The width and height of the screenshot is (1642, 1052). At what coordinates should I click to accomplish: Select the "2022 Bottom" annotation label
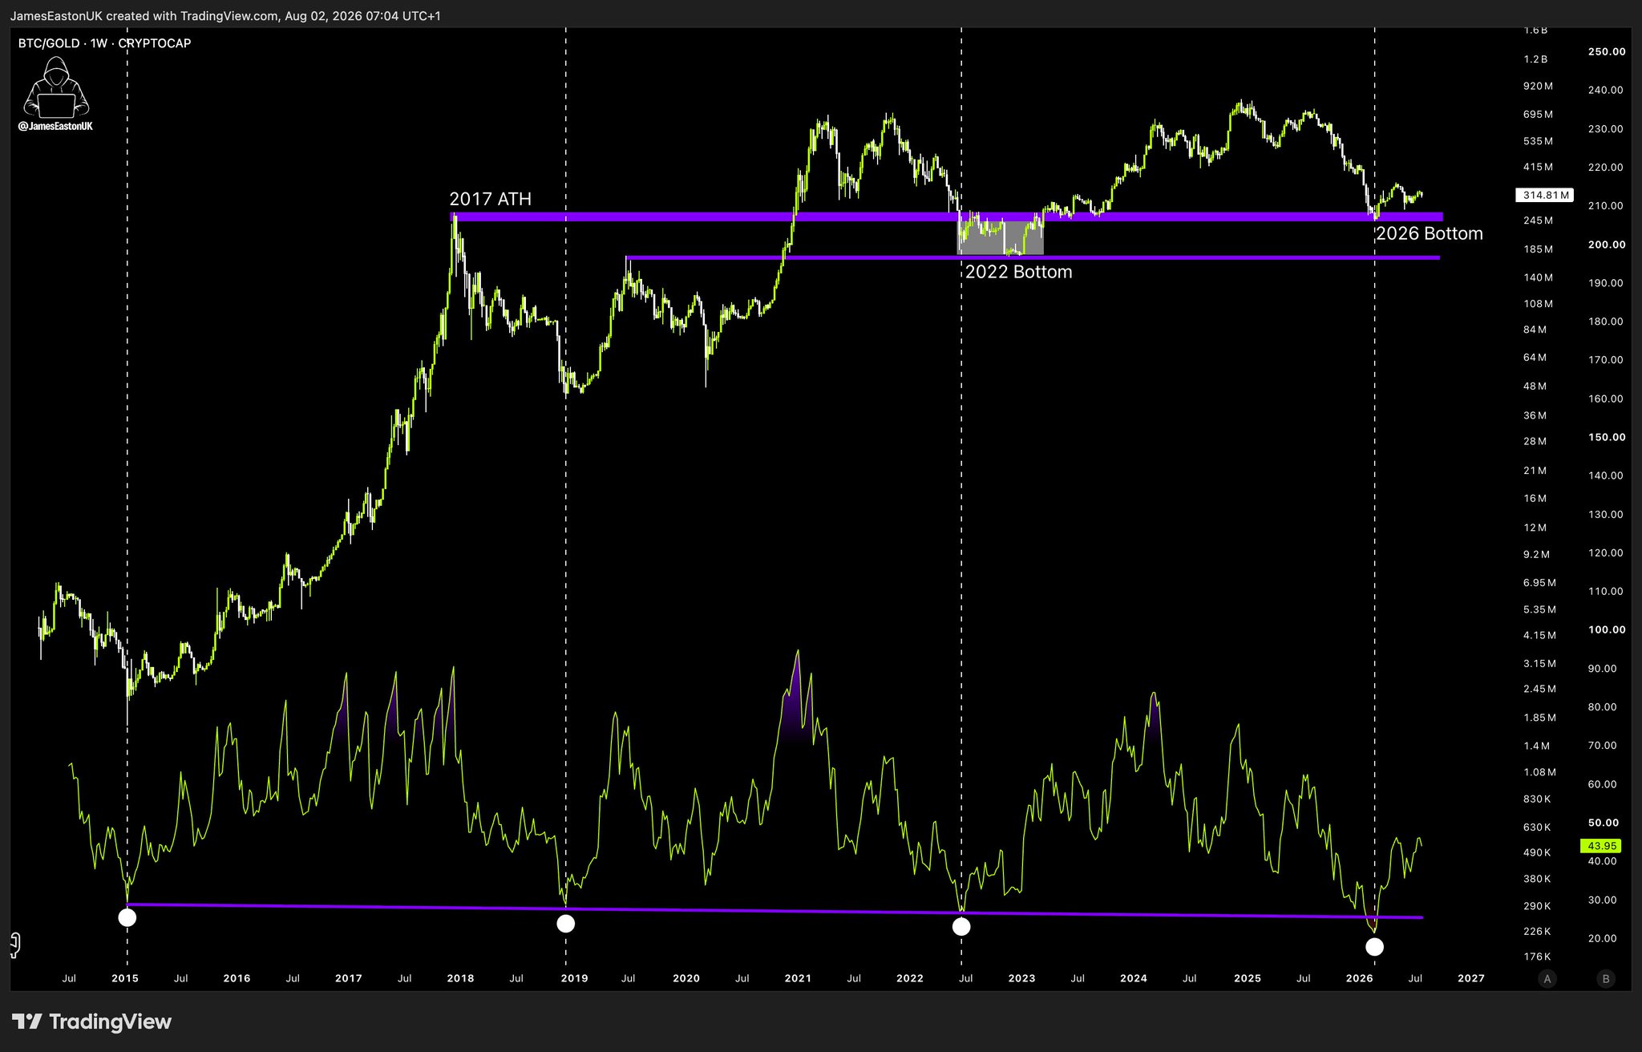click(x=1018, y=272)
